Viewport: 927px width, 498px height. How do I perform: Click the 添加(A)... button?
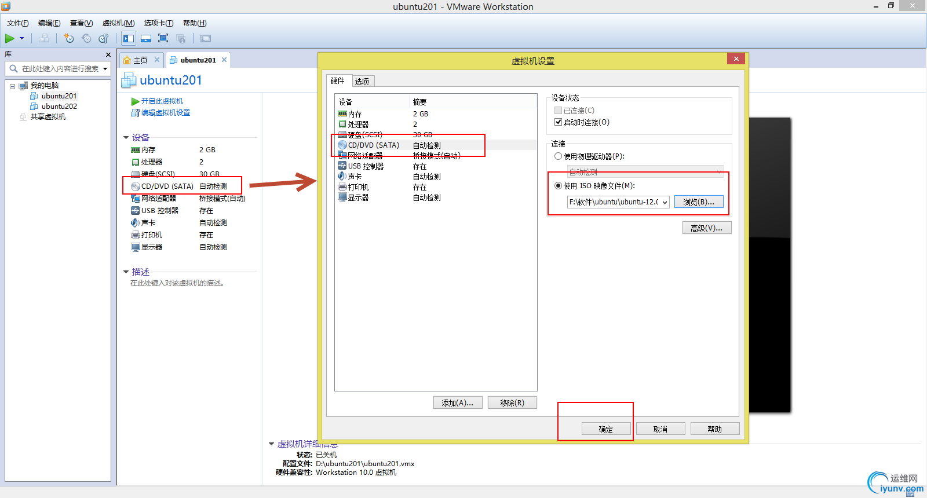pos(458,403)
